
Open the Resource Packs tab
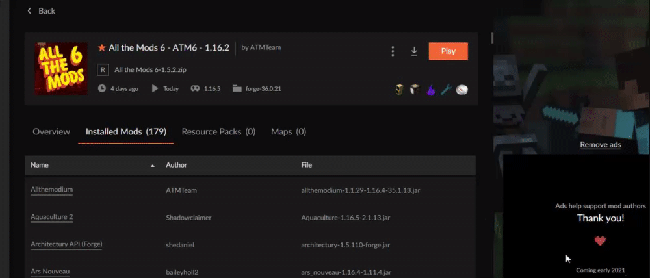pos(218,132)
